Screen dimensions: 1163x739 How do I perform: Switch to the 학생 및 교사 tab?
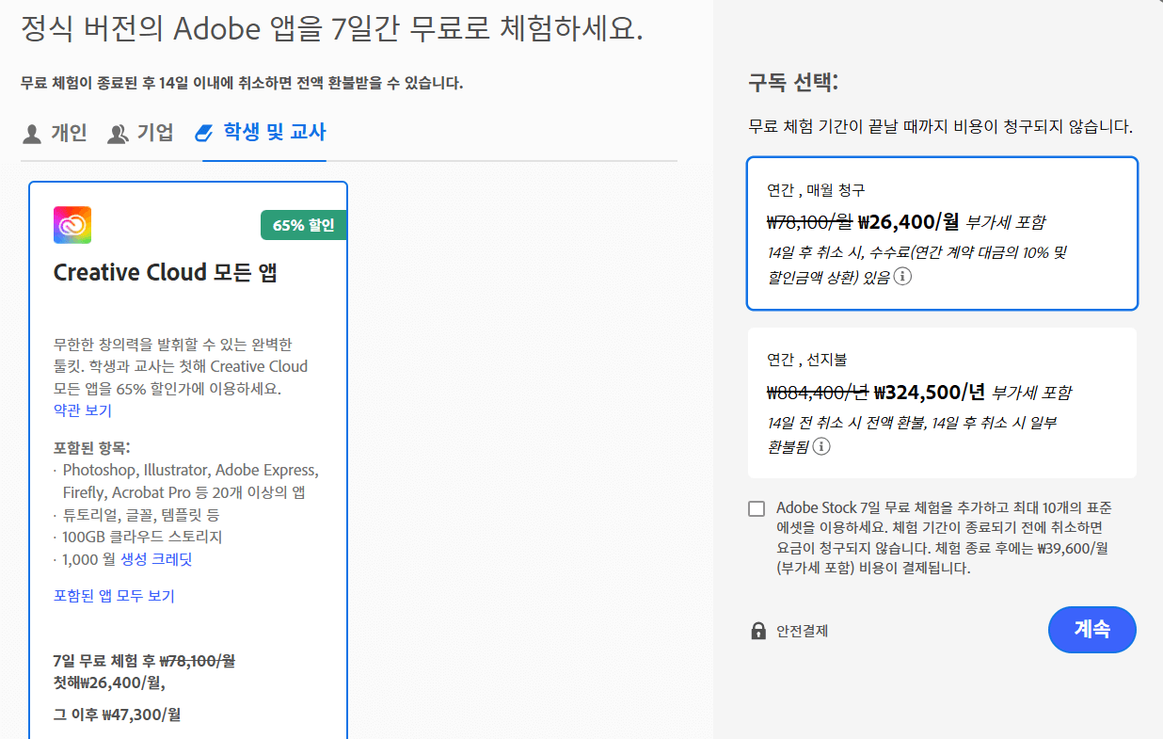coord(263,133)
